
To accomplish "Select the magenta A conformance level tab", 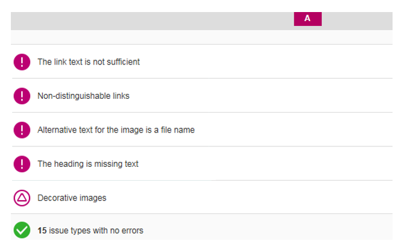I will [x=308, y=19].
